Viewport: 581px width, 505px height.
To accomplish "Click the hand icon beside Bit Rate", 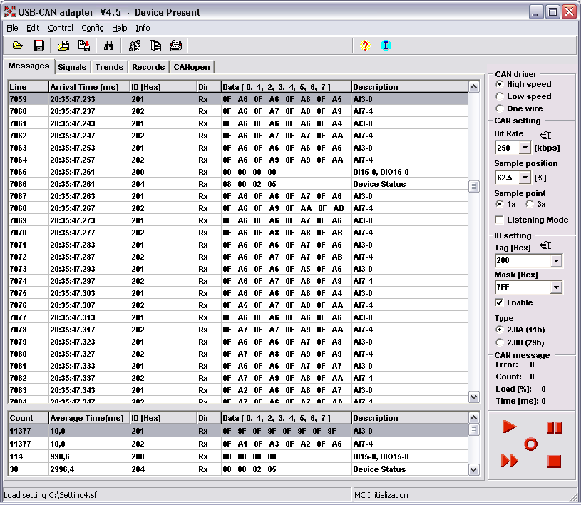I will click(545, 135).
